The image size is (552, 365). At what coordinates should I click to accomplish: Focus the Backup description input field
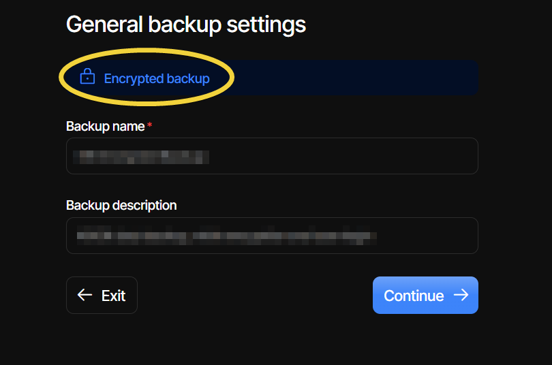(273, 236)
